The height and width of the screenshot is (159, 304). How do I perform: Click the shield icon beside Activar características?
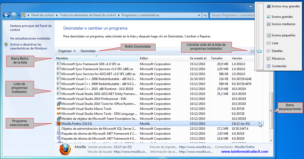(x=6, y=44)
